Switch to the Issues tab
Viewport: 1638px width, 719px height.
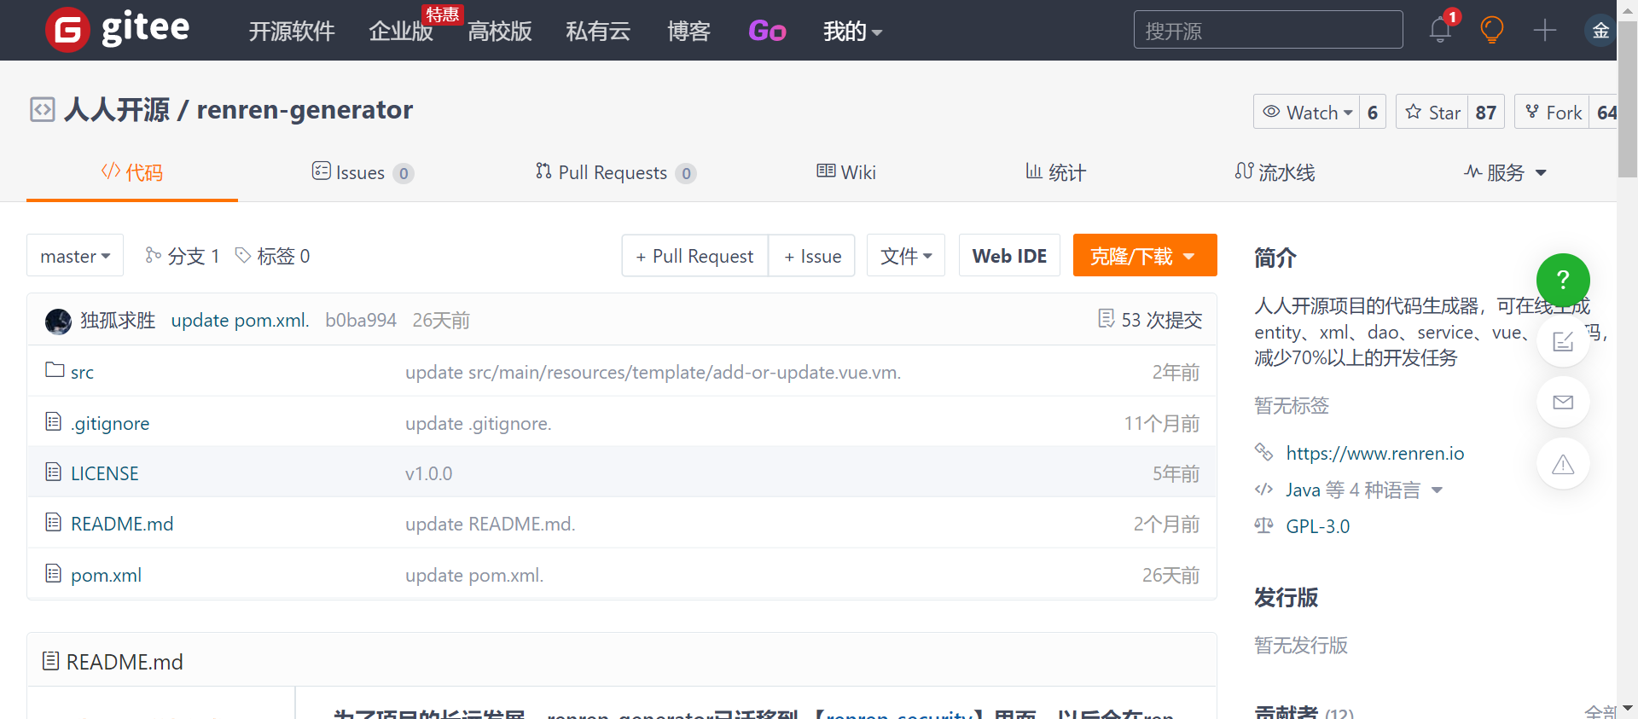click(x=363, y=172)
